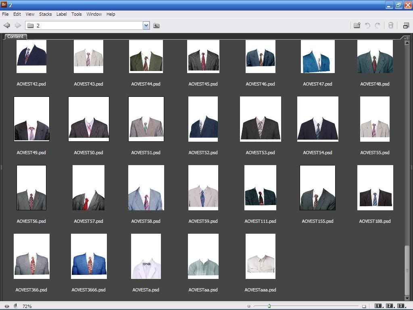Click the file name AOVEST51.psd
Image resolution: width=413 pixels, height=310 pixels.
pyautogui.click(x=146, y=153)
